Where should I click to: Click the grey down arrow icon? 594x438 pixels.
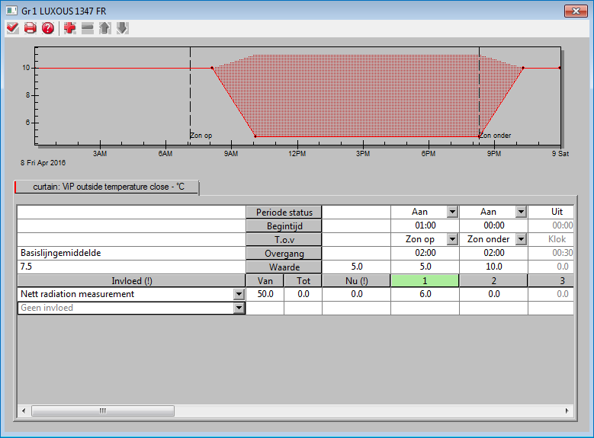point(122,28)
